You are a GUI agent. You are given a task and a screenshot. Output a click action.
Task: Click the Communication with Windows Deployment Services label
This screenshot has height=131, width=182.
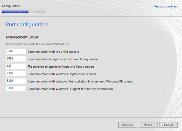pyautogui.click(x=62, y=74)
